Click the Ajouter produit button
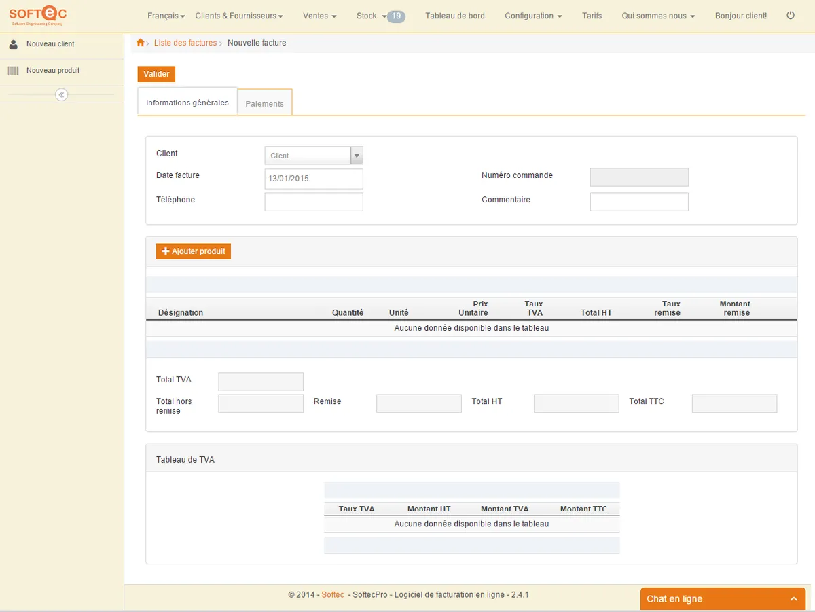815x612 pixels. [x=194, y=251]
